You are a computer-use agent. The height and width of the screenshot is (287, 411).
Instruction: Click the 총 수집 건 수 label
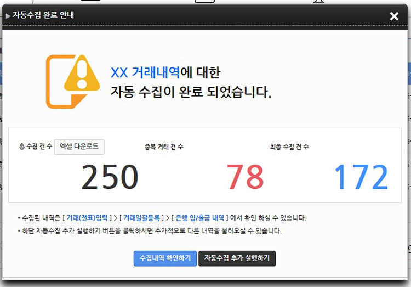pyautogui.click(x=36, y=147)
